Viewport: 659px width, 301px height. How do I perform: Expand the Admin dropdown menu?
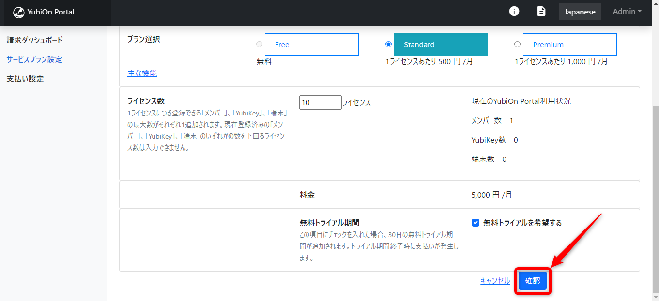627,11
